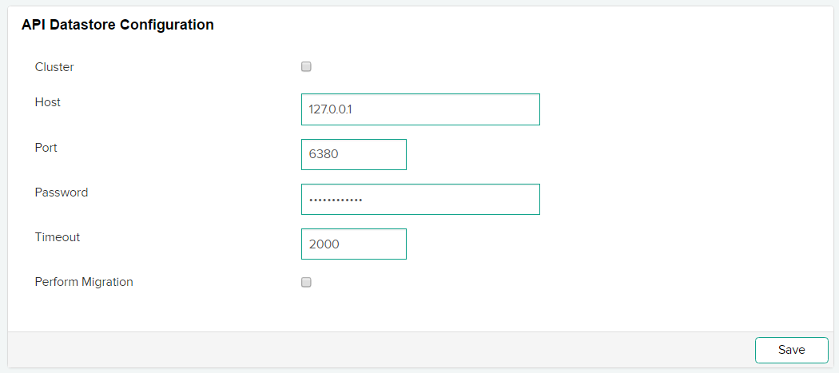Screen dimensions: 839x373
Task: Click the "Perform Migration" label text
Action: (x=84, y=282)
